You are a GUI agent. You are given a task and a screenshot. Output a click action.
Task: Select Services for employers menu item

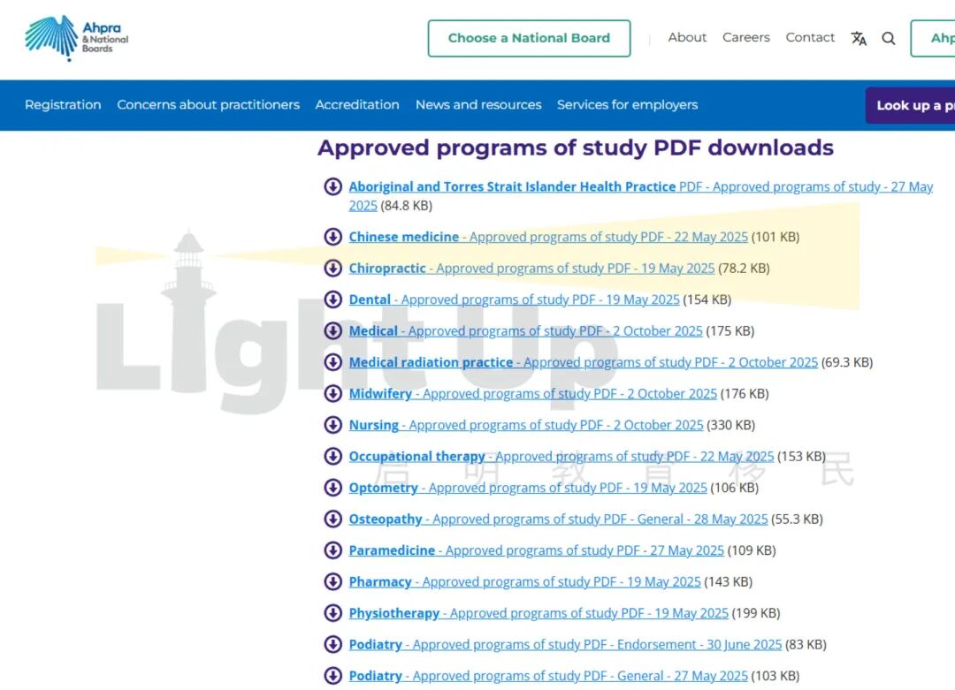tap(627, 104)
